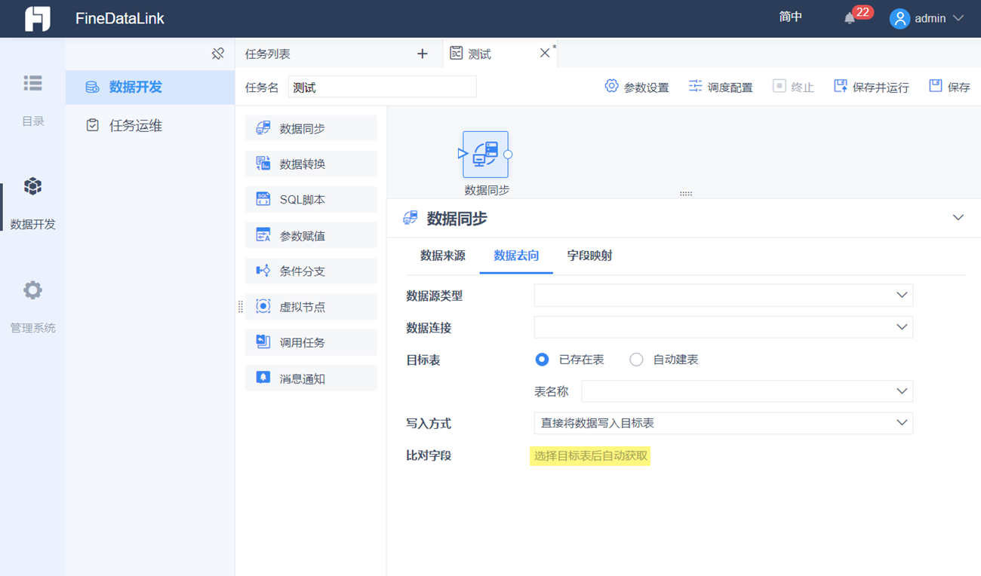
Task: Click the drag handle left of 虚拟节点
Action: coord(241,306)
